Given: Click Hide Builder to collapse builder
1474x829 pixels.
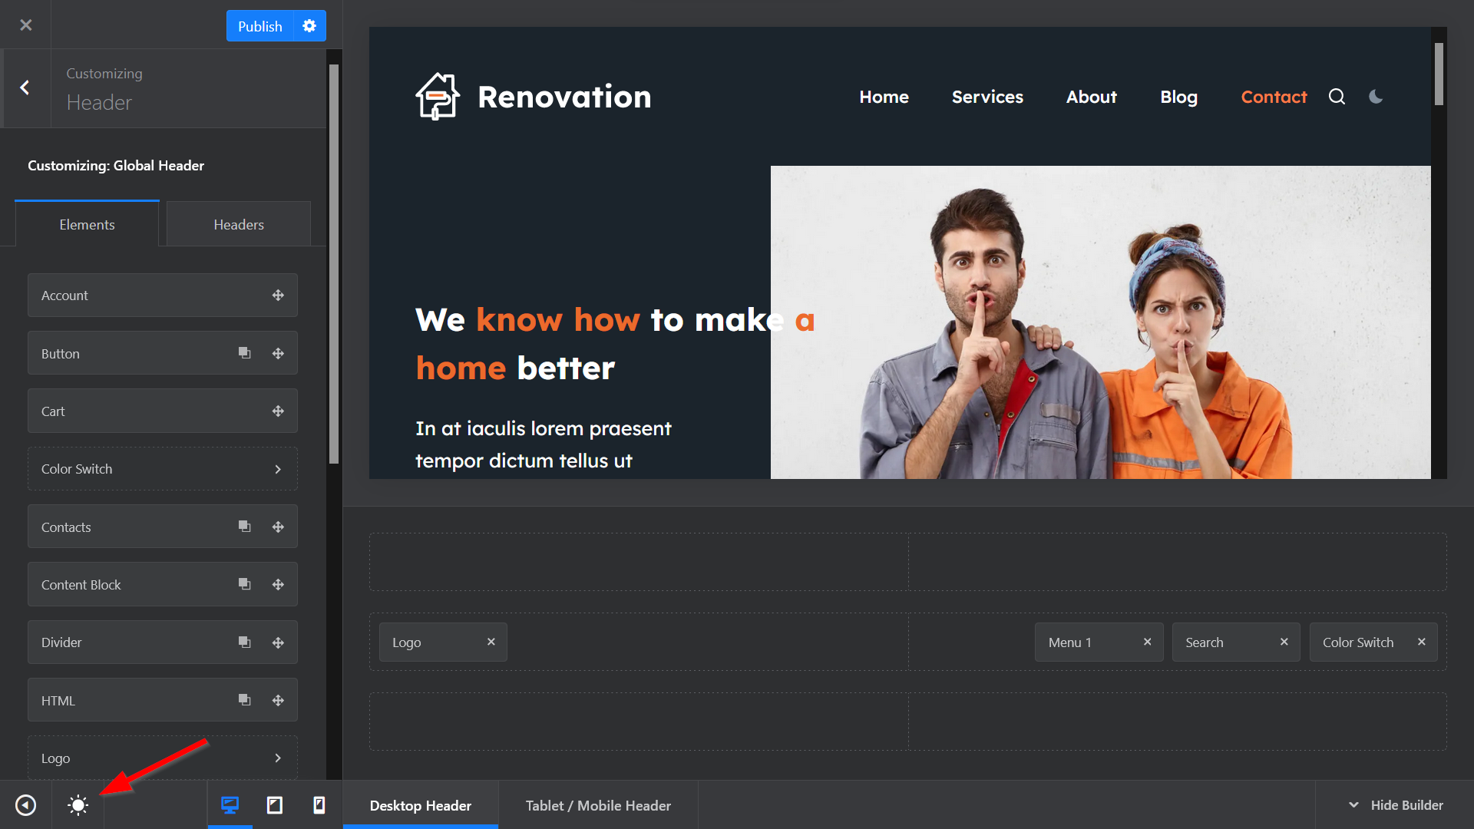Looking at the screenshot, I should 1395,805.
